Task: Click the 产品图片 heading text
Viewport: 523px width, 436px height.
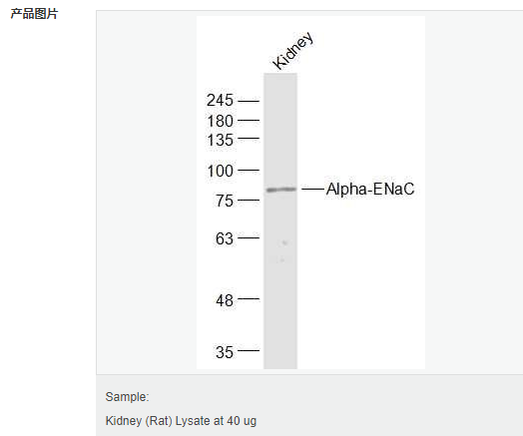Action: tap(34, 14)
